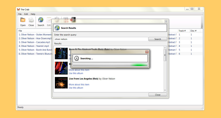Sort by the Disc # column header
Viewport: 221px width, 118px height.
pos(193,31)
